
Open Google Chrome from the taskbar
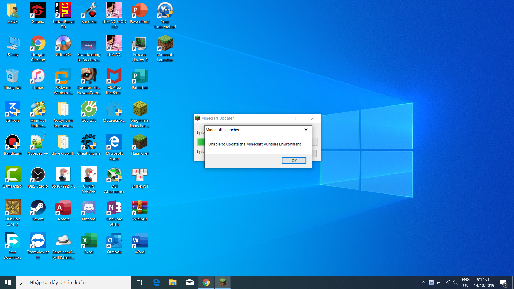tap(206, 282)
